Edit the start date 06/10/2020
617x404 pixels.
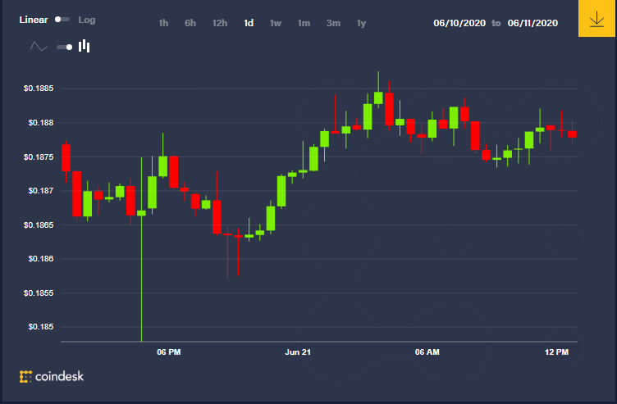(459, 23)
